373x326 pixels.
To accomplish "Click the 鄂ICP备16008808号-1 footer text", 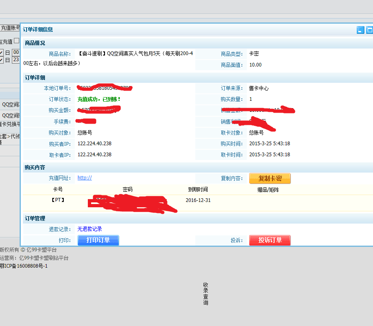I will (x=24, y=266).
